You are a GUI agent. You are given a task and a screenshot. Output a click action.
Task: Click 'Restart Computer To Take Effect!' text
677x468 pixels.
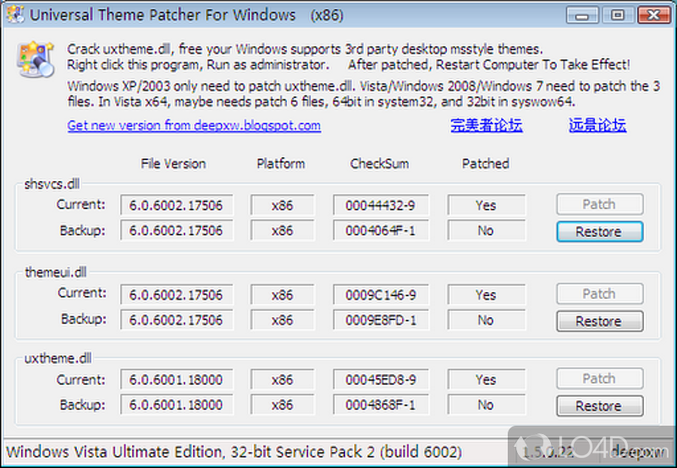click(x=533, y=65)
